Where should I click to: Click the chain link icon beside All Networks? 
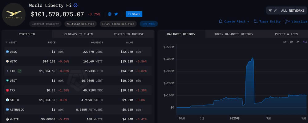point(275,10)
